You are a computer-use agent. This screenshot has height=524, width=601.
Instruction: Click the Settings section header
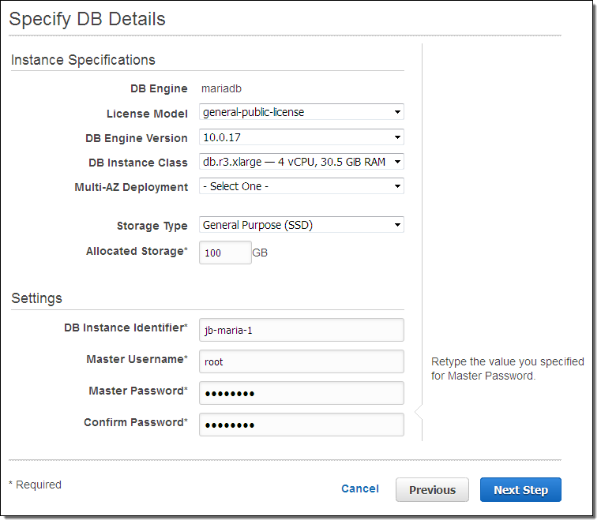(x=36, y=298)
